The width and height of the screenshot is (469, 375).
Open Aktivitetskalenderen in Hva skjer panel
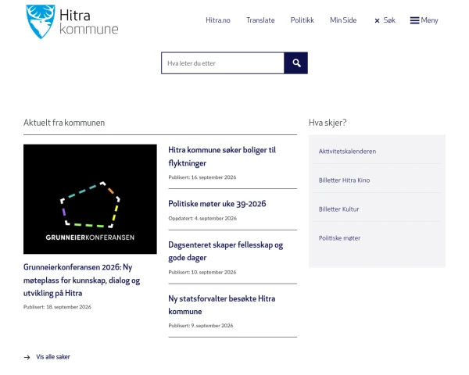point(347,152)
